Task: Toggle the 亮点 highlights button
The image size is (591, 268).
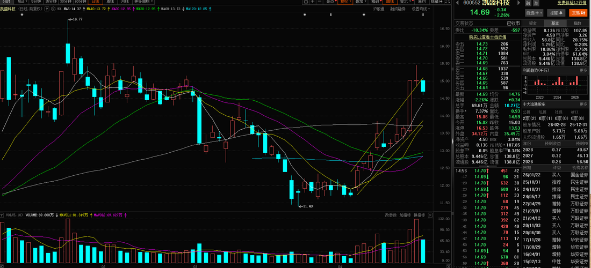Action: [x=330, y=2]
